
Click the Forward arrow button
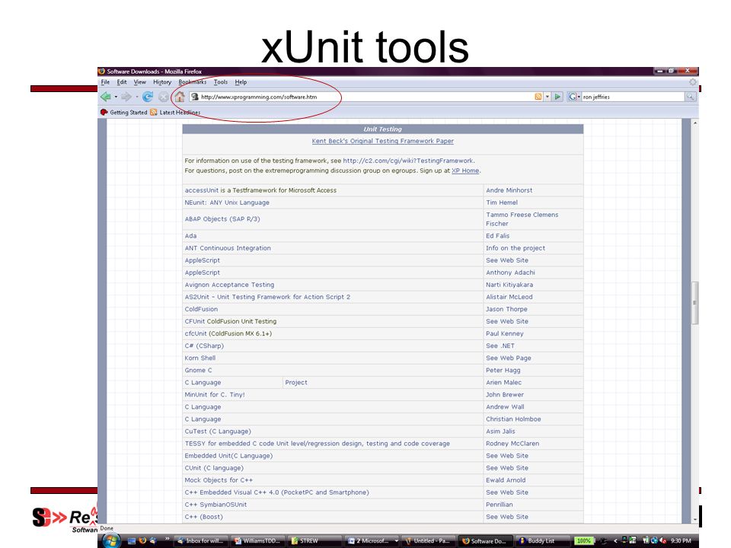click(126, 97)
